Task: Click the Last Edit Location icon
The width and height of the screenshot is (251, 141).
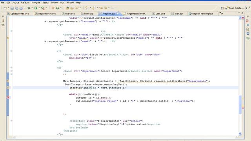Action: [101, 8]
